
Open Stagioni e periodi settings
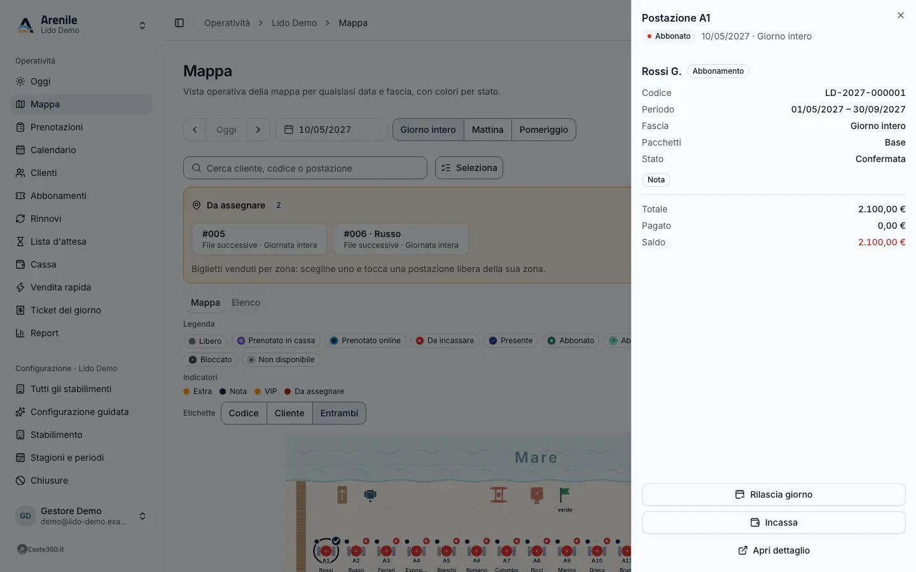tap(82, 458)
